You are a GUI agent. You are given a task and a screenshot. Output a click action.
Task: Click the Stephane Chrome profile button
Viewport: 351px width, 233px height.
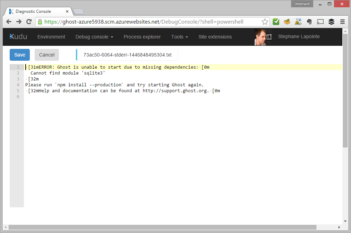302,4
